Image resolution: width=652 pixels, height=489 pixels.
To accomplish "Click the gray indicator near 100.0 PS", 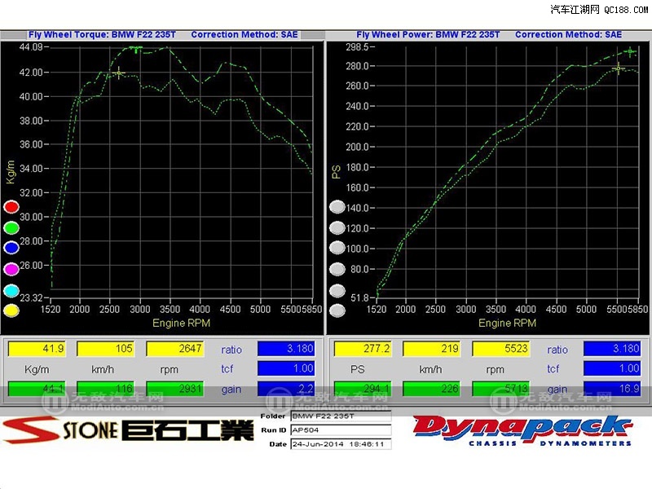I will tap(337, 248).
